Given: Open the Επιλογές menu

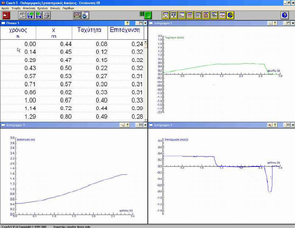Looking at the screenshot, I should pos(55,8).
